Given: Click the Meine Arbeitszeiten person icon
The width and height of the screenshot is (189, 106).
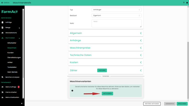Looking at the screenshot, I should coord(2,97).
